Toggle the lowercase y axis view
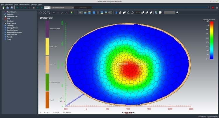The height and width of the screenshot is (118, 219). 62,12
